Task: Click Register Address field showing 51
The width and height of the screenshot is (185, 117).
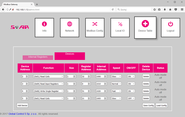Action: click(86, 91)
